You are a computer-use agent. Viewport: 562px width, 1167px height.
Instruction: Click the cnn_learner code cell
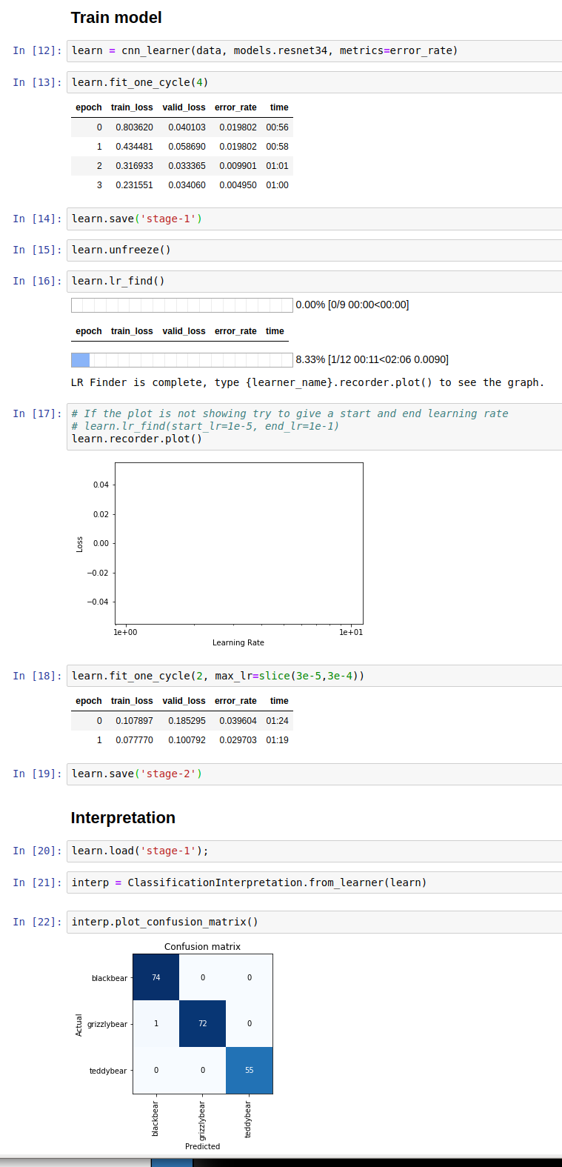pos(314,51)
